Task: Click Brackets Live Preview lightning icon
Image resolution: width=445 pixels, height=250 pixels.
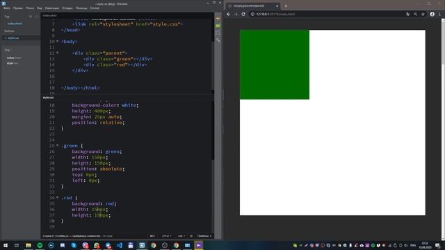Action: 218,19
